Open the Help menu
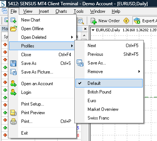 point(116,11)
